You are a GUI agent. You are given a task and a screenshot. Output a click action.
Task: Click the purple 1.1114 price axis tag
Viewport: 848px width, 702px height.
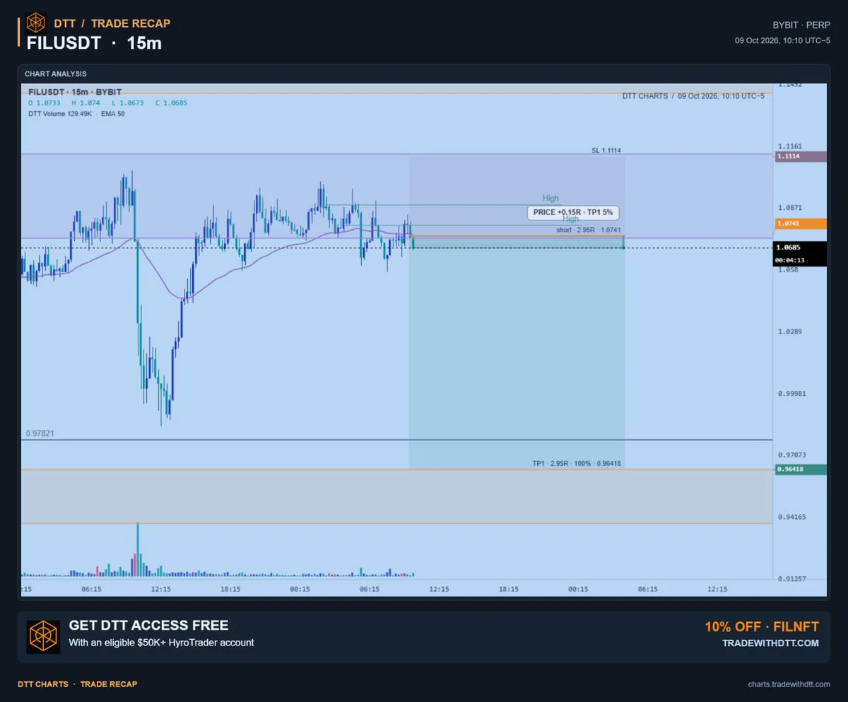[801, 156]
